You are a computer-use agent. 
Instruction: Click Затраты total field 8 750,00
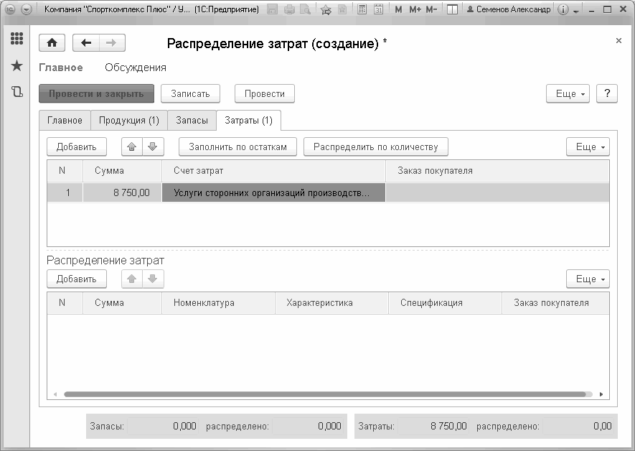click(x=433, y=426)
